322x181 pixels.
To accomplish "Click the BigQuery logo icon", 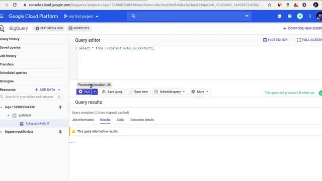I will 2,28.
